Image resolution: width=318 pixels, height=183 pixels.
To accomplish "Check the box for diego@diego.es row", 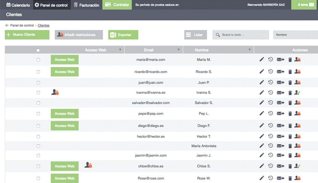I will click(38, 126).
